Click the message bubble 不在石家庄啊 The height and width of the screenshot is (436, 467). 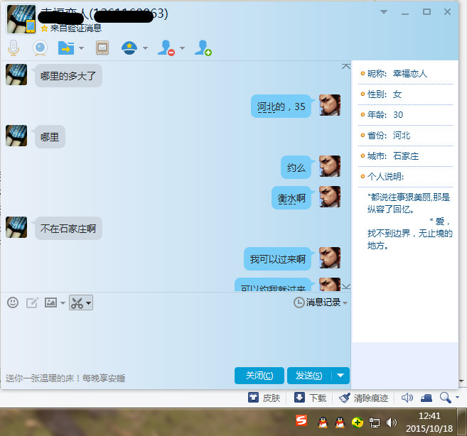[68, 228]
